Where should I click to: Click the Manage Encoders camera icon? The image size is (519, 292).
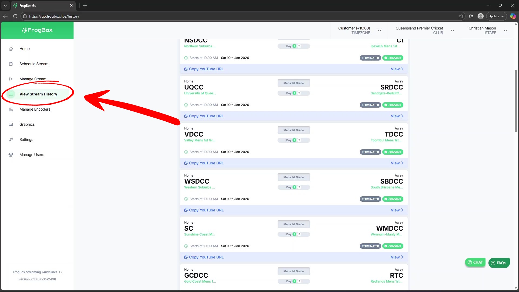(11, 109)
